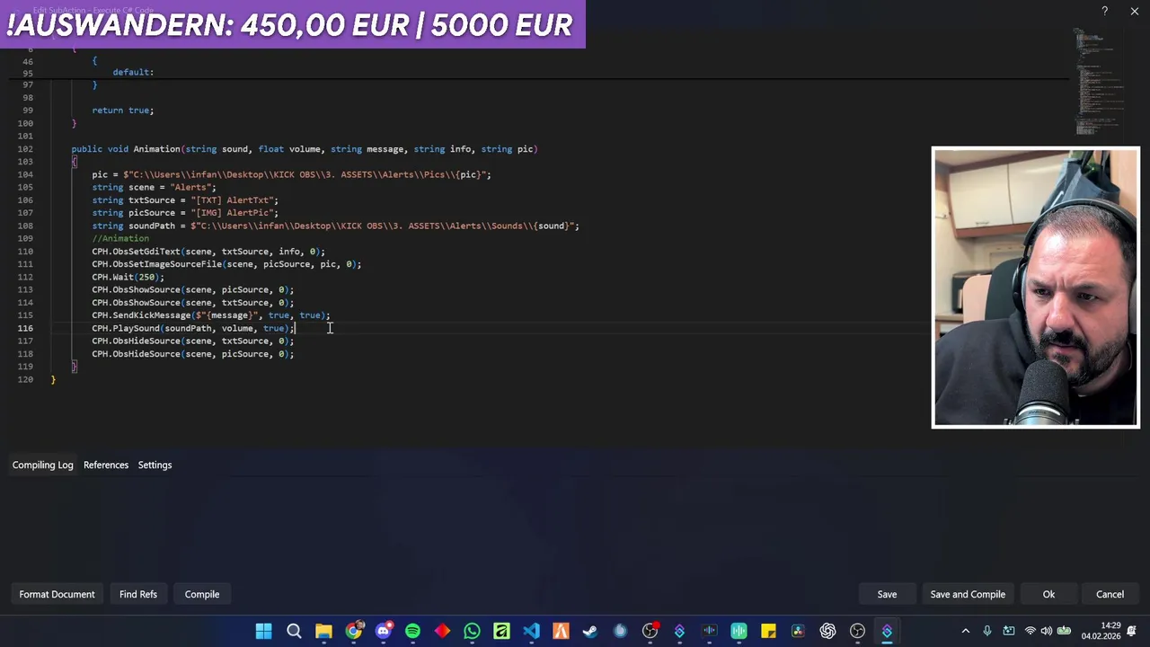The height and width of the screenshot is (647, 1150).
Task: Click the 'return true;' line
Action: (123, 111)
